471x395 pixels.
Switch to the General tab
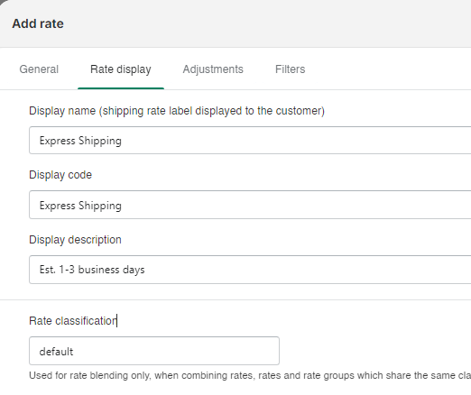[x=39, y=69]
